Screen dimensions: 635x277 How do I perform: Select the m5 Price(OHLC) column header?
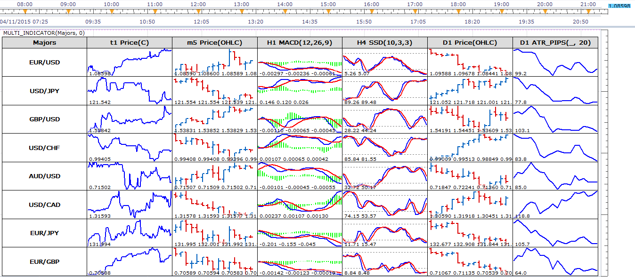coord(215,42)
